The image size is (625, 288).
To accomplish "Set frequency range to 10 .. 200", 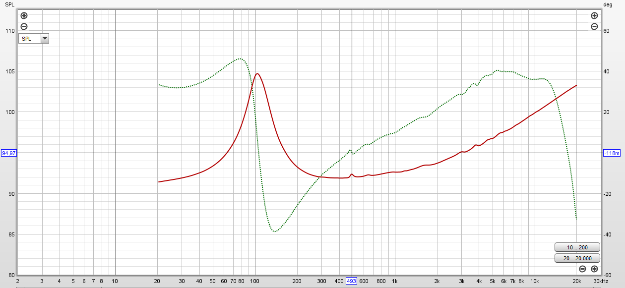I will coord(576,247).
